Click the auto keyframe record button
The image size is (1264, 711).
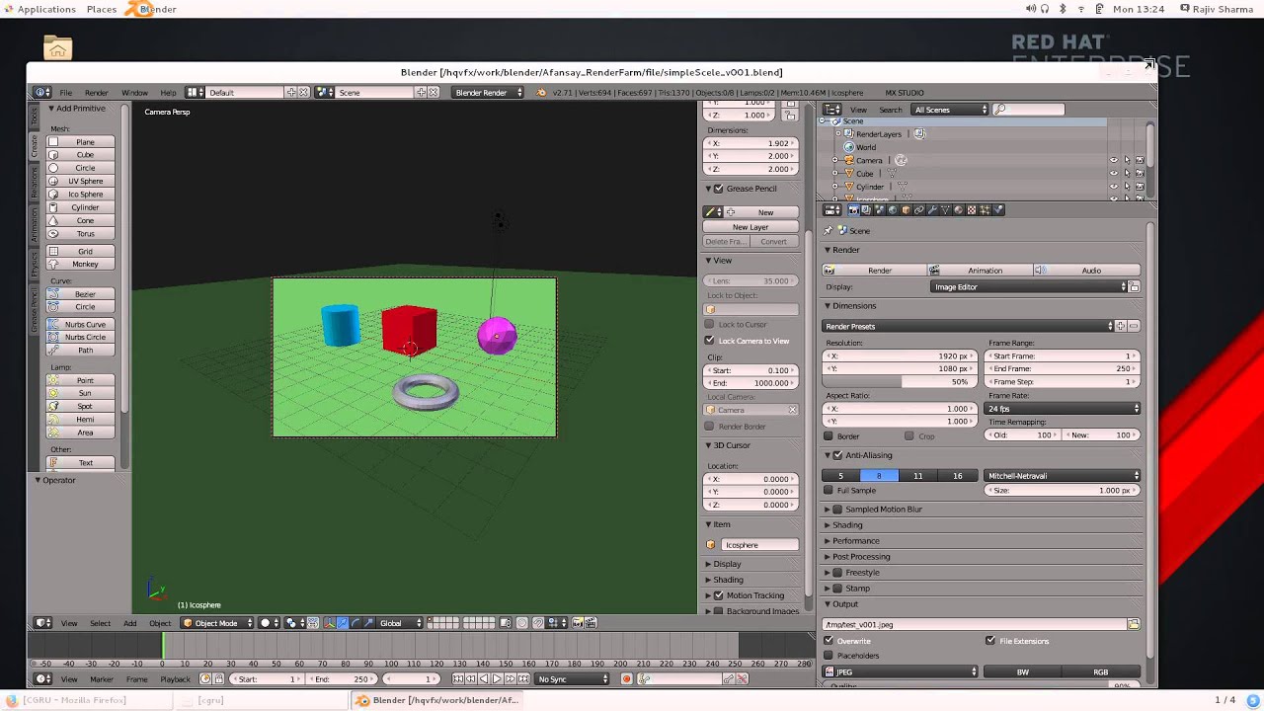(626, 678)
